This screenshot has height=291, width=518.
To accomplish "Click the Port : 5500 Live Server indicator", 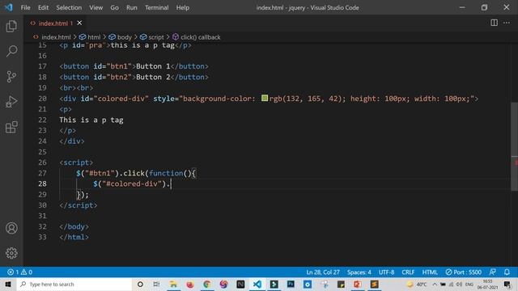I will [463, 272].
